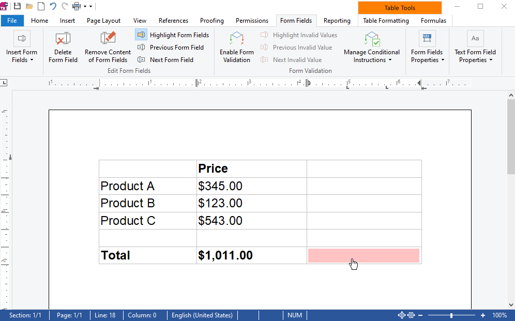Toggle Highlight Invalid Values

pos(298,35)
